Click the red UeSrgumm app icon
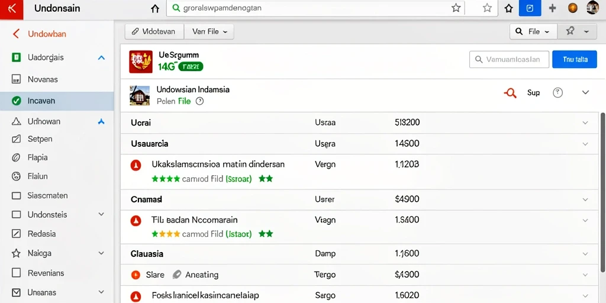Image resolution: width=606 pixels, height=303 pixels. [141, 62]
